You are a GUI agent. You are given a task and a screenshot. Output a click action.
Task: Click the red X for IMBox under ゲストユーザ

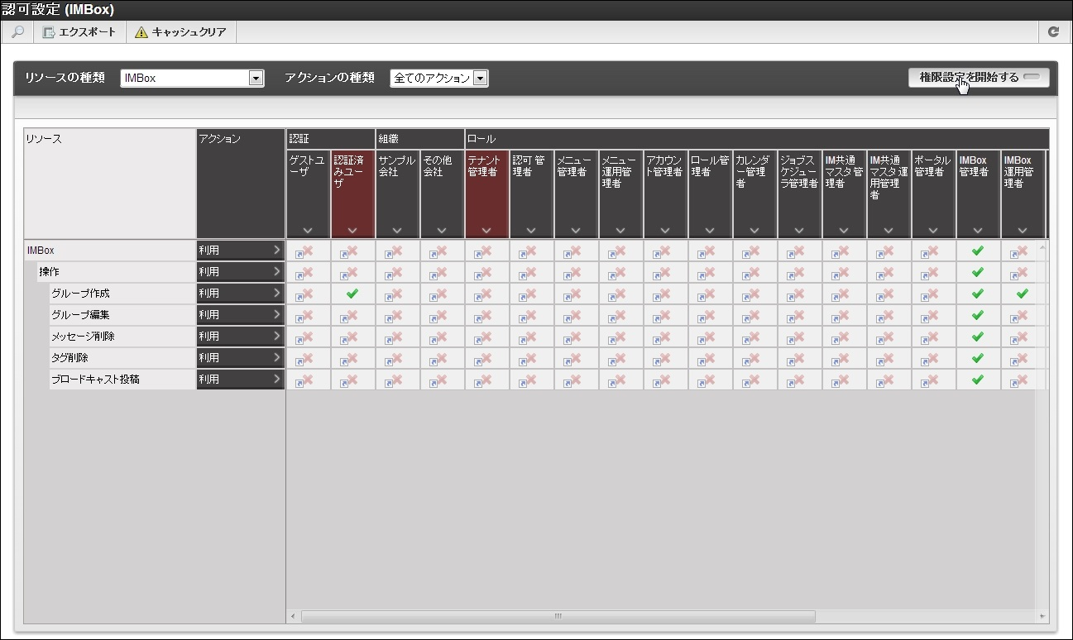click(308, 251)
